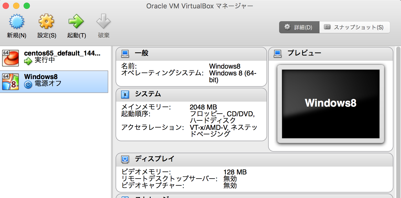Switch to スナップショット(S) view
Viewport: 401px width, 198px height.
pos(355,27)
